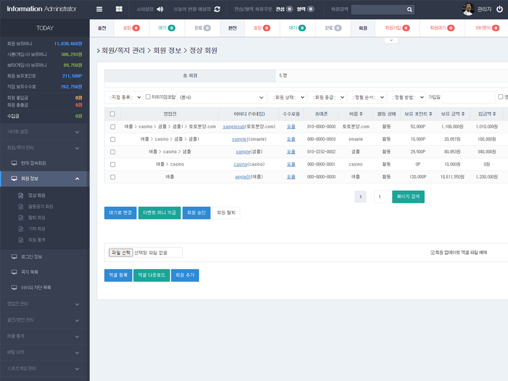Click monitor icon beside 로그인 정보
Viewport: 508px width, 381px height.
(14, 257)
